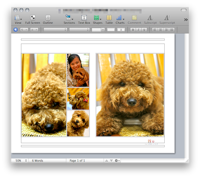Open the character style dropdown
This screenshot has width=200, height=178.
click(x=34, y=30)
